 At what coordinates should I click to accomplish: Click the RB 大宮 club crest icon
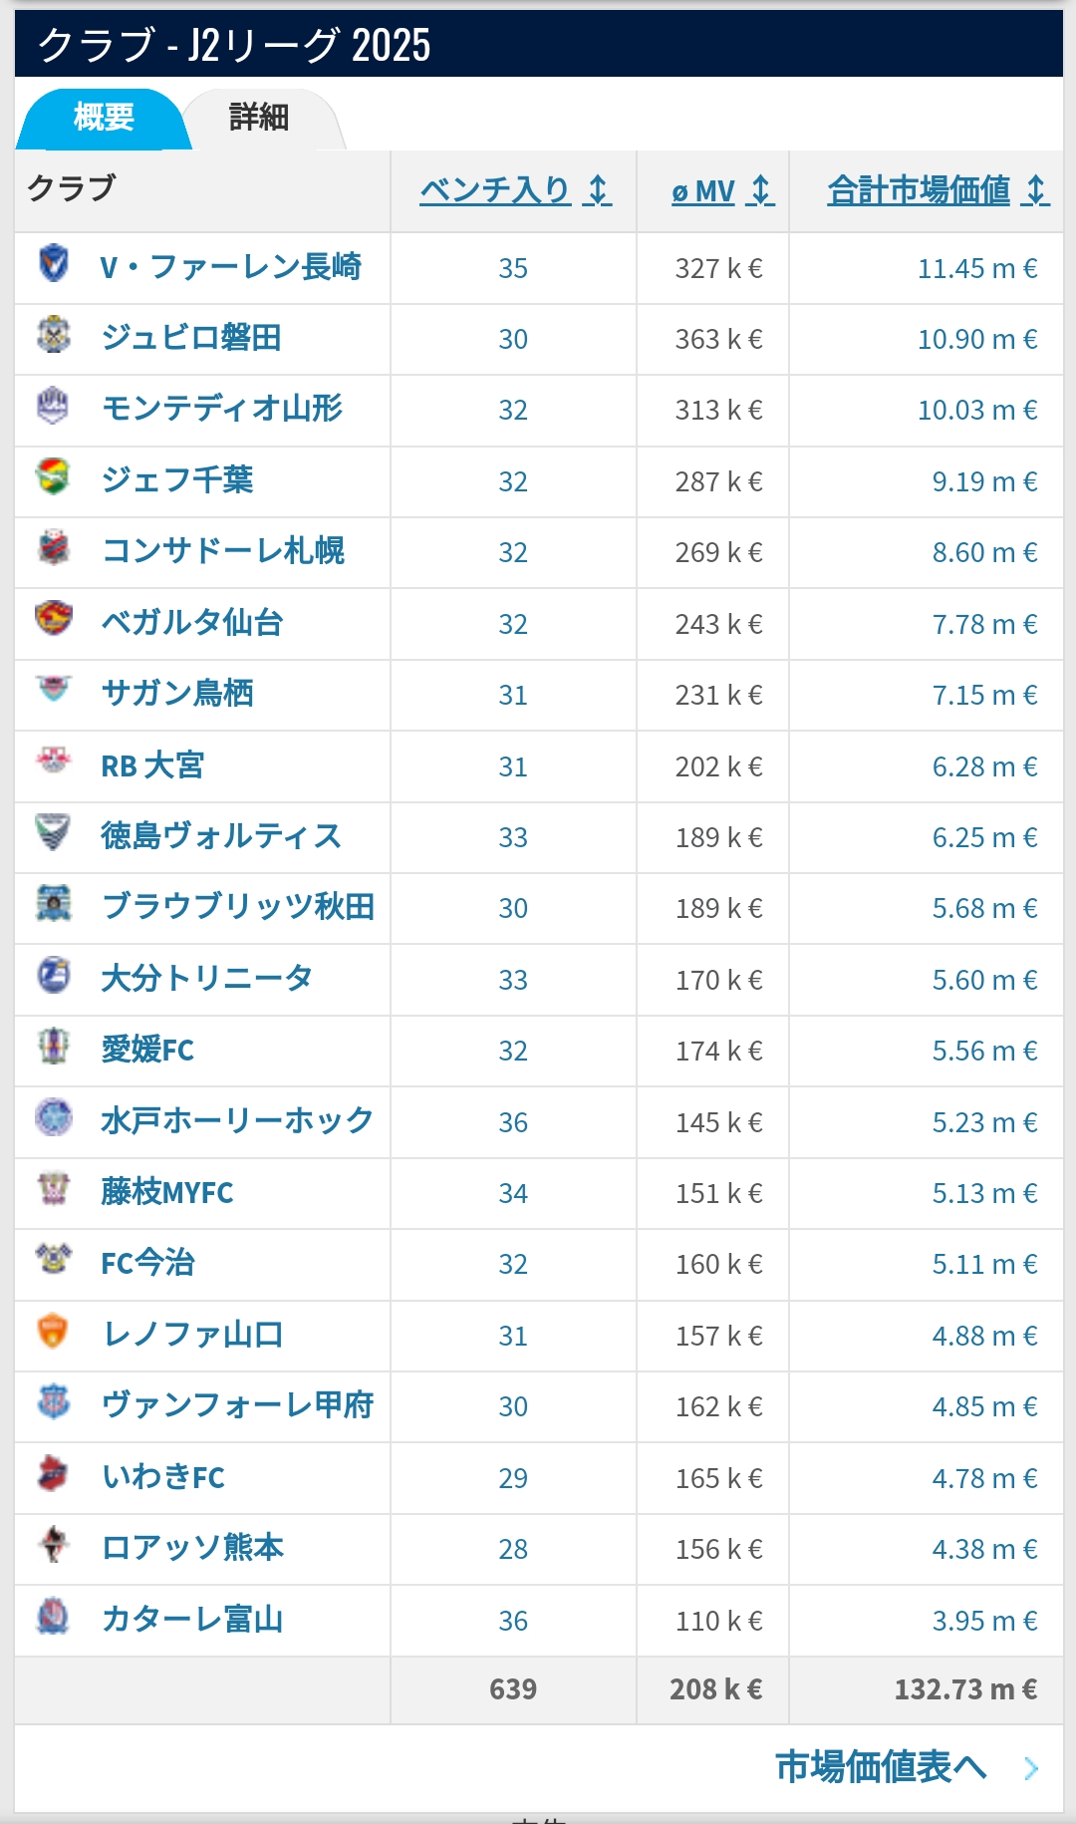(x=54, y=761)
